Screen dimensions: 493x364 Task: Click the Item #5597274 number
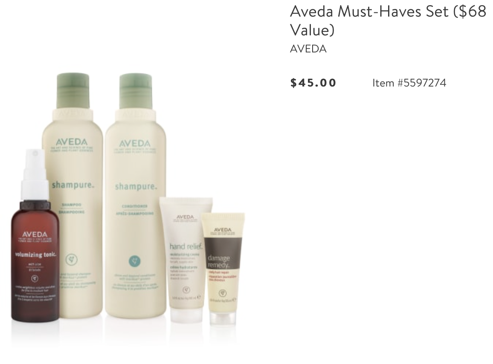[x=409, y=83]
